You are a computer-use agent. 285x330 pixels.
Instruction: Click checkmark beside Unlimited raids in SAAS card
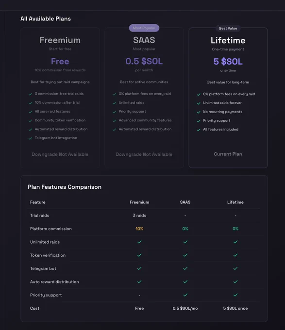click(x=114, y=103)
